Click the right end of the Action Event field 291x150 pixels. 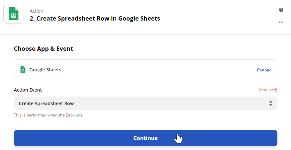tap(271, 103)
